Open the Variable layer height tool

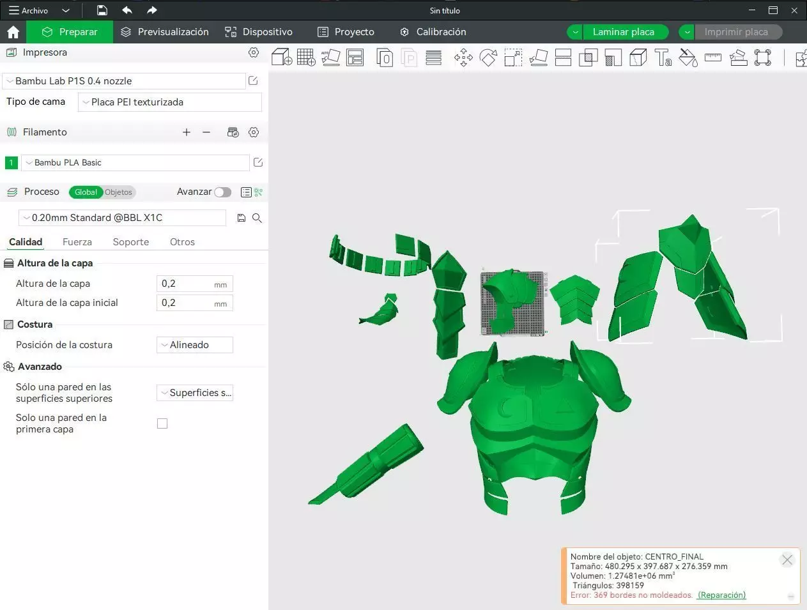(434, 57)
